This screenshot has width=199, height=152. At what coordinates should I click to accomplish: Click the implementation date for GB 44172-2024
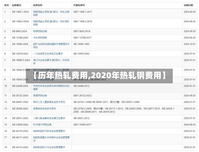pos(189,147)
